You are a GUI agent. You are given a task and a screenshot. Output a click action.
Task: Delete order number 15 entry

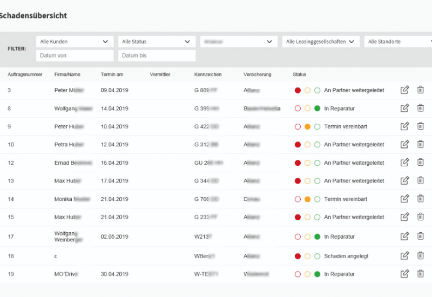click(420, 217)
